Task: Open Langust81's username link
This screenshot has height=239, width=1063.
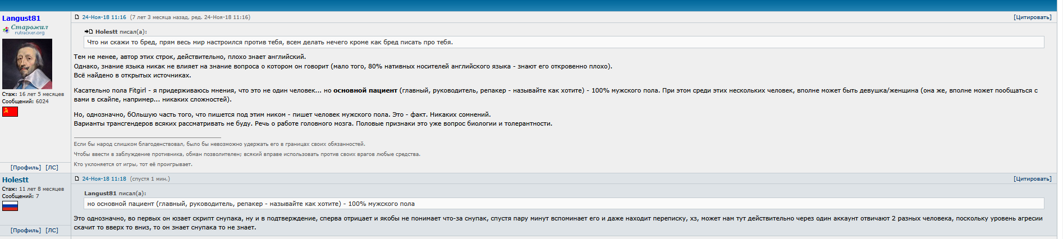Action: coord(21,19)
